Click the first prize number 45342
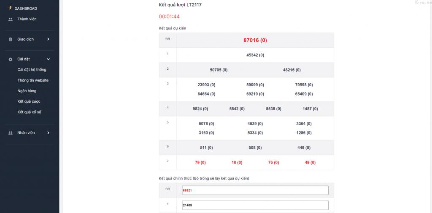 click(255, 55)
